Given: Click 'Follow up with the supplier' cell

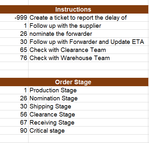Looking at the screenshot, I should 88,26.
